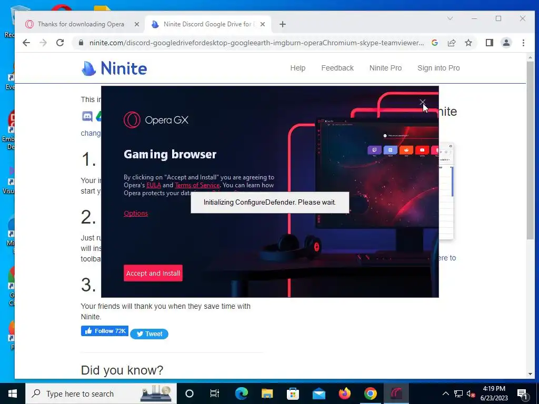Go to Ninite Pro

385,68
